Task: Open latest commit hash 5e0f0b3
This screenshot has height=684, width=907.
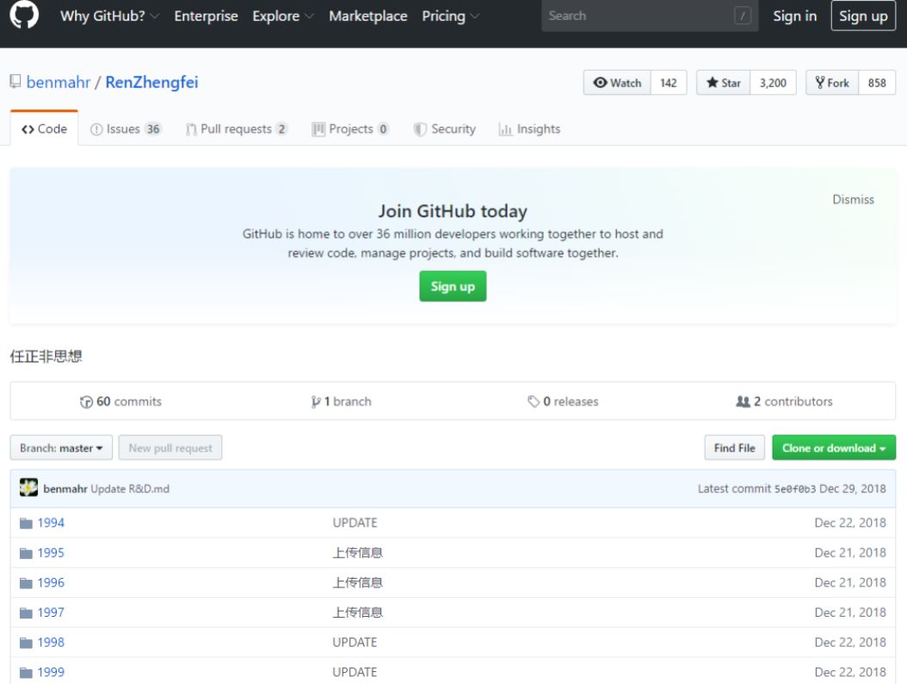Action: (795, 488)
